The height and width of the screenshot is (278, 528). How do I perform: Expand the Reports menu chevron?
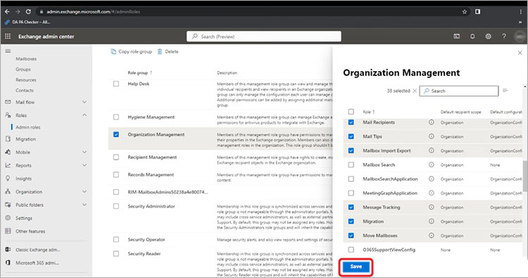[x=84, y=165]
